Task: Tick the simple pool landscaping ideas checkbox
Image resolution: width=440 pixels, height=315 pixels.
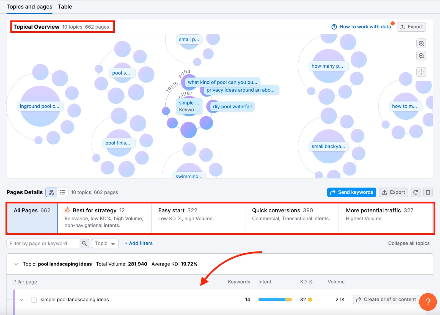Action: 34,300
